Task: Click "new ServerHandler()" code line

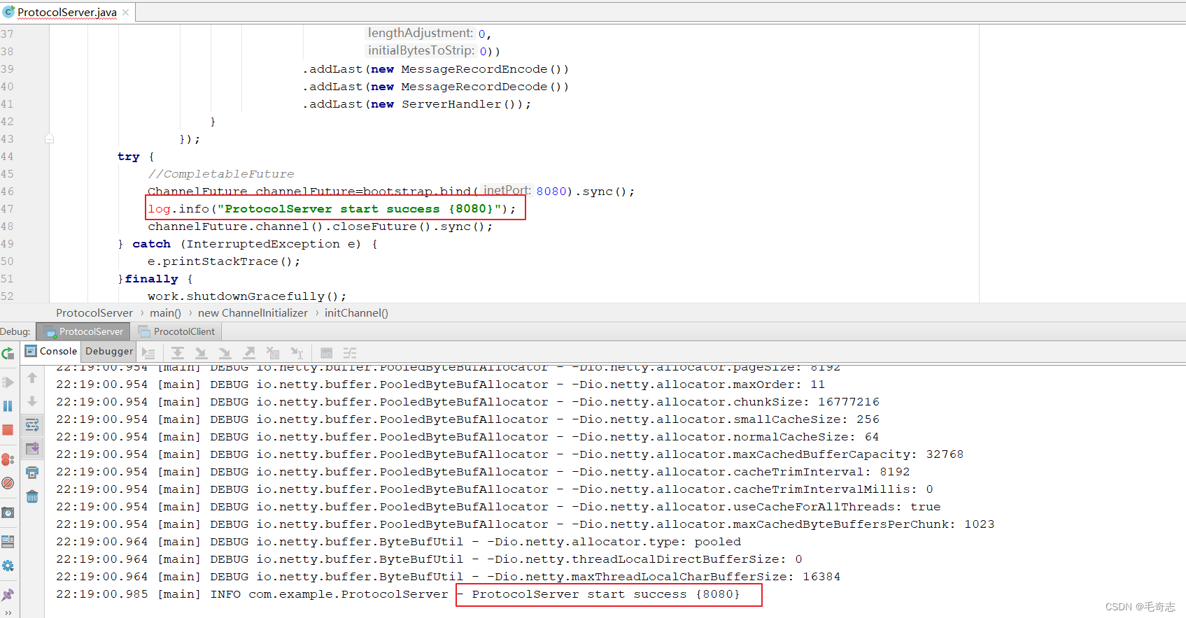Action: 416,104
